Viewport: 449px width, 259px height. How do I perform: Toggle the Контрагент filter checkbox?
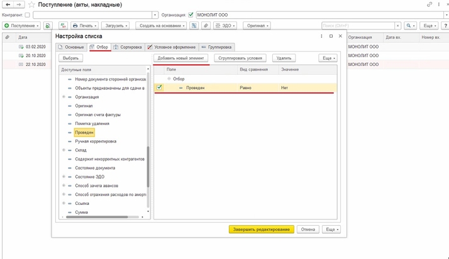tap(27, 14)
